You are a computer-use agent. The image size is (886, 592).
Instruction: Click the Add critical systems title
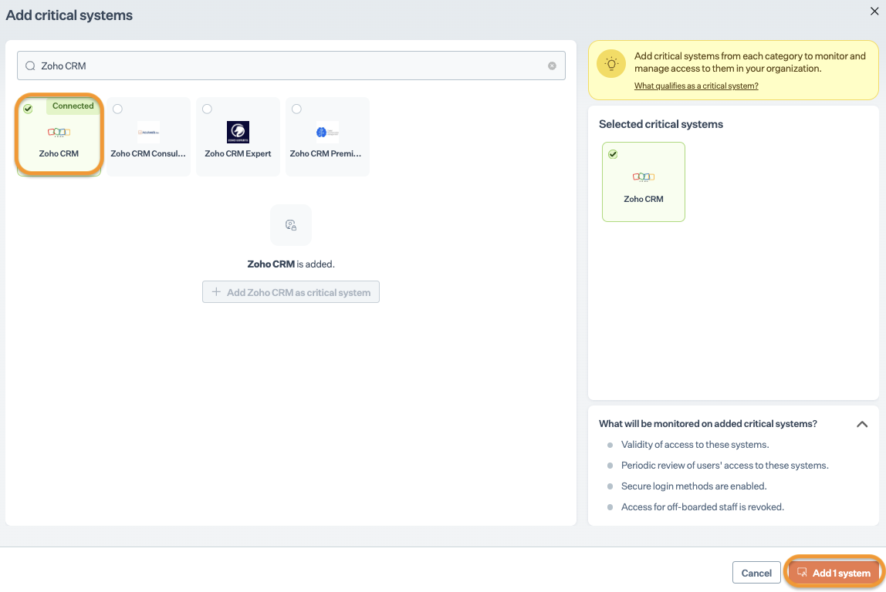pyautogui.click(x=69, y=15)
